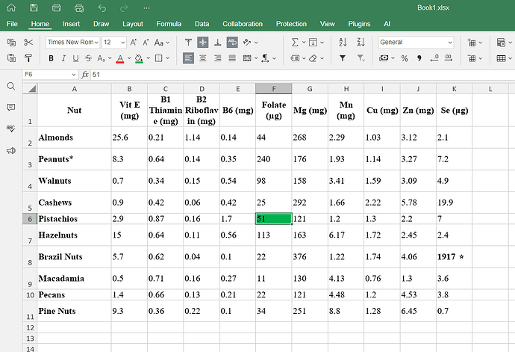Click the insert function fx button

coord(85,75)
